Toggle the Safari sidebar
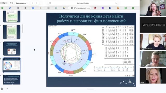 tap(11, 3)
